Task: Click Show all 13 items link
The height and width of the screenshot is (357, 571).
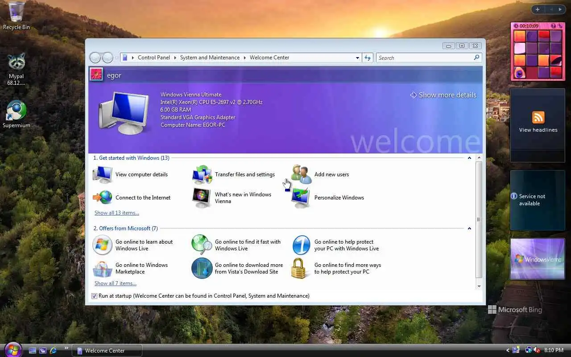Action: click(x=117, y=213)
